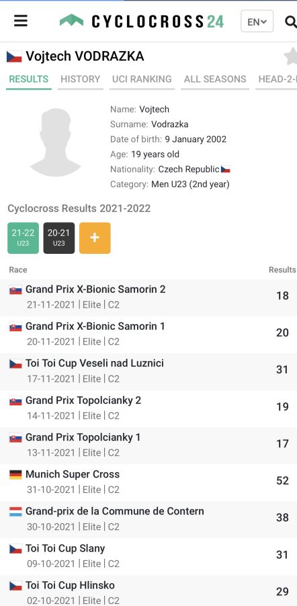Open the search magnifier icon
Image resolution: width=297 pixels, height=606 pixels.
290,22
